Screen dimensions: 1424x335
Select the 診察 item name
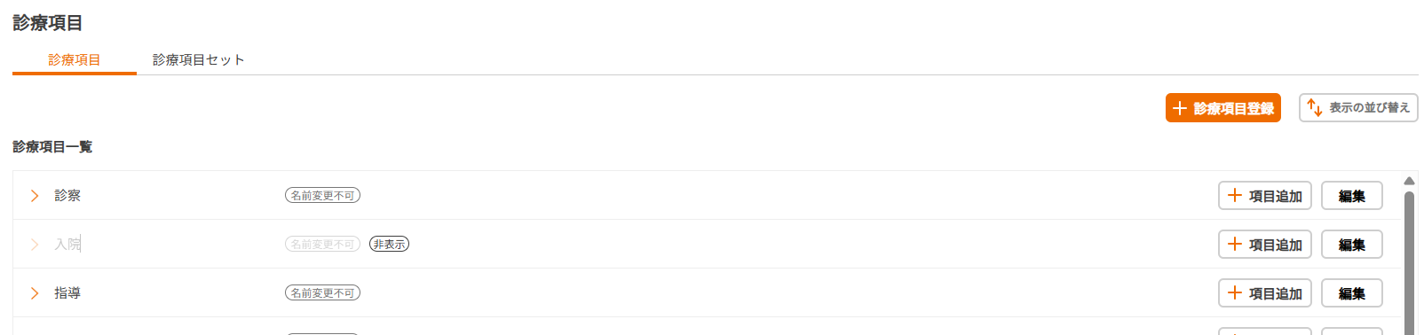(67, 195)
